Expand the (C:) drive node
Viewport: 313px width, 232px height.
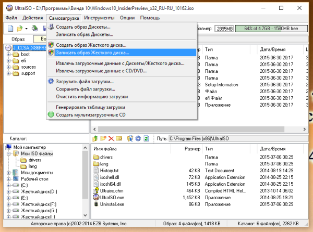(8, 185)
